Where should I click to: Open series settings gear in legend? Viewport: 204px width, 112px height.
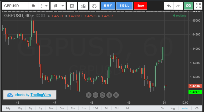[x=43, y=16]
